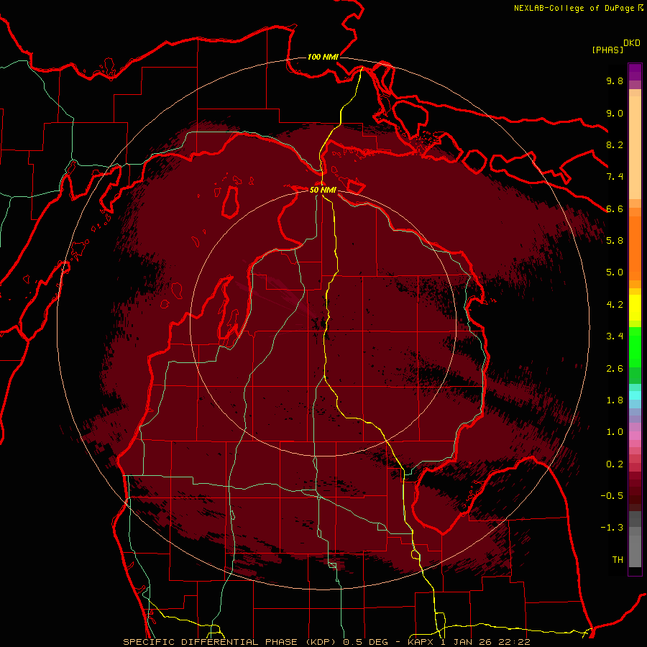Click the pink band near 1.0
Viewport: 647px width, 647px height.
coord(635,435)
